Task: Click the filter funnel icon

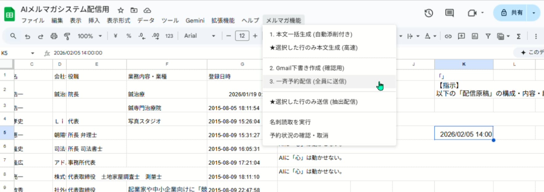Action: click(x=488, y=36)
